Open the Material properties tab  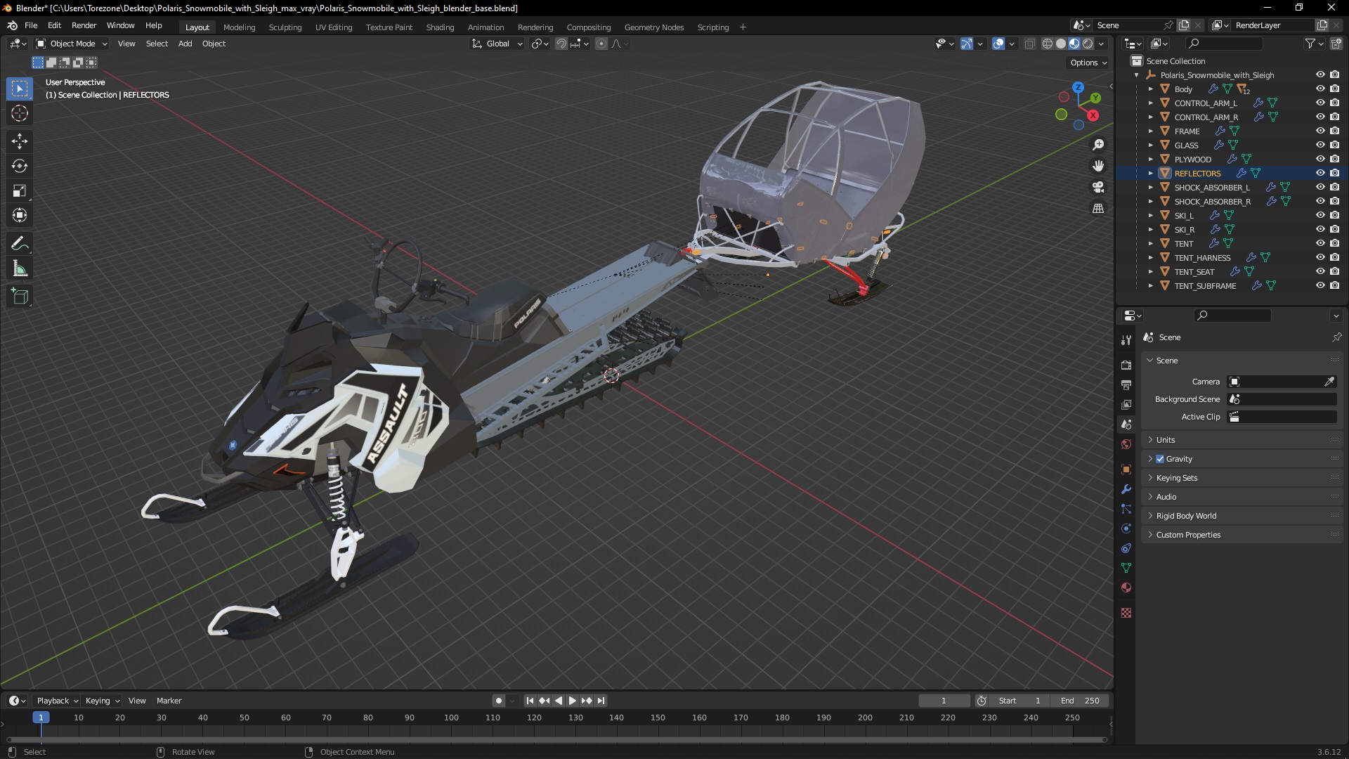(1126, 588)
